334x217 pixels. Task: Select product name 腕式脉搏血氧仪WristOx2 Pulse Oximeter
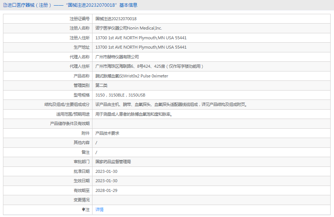coord(132,76)
